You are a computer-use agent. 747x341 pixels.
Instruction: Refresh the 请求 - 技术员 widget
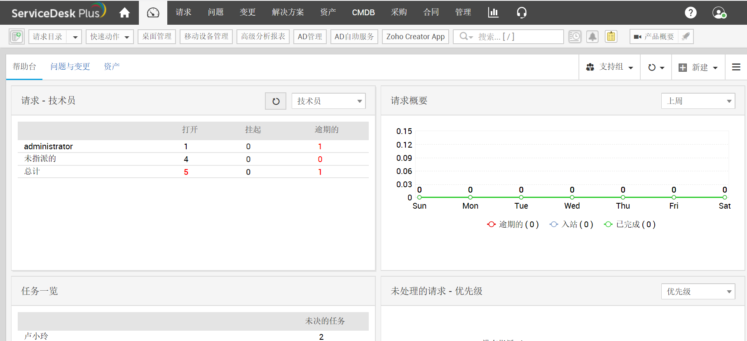(x=276, y=101)
